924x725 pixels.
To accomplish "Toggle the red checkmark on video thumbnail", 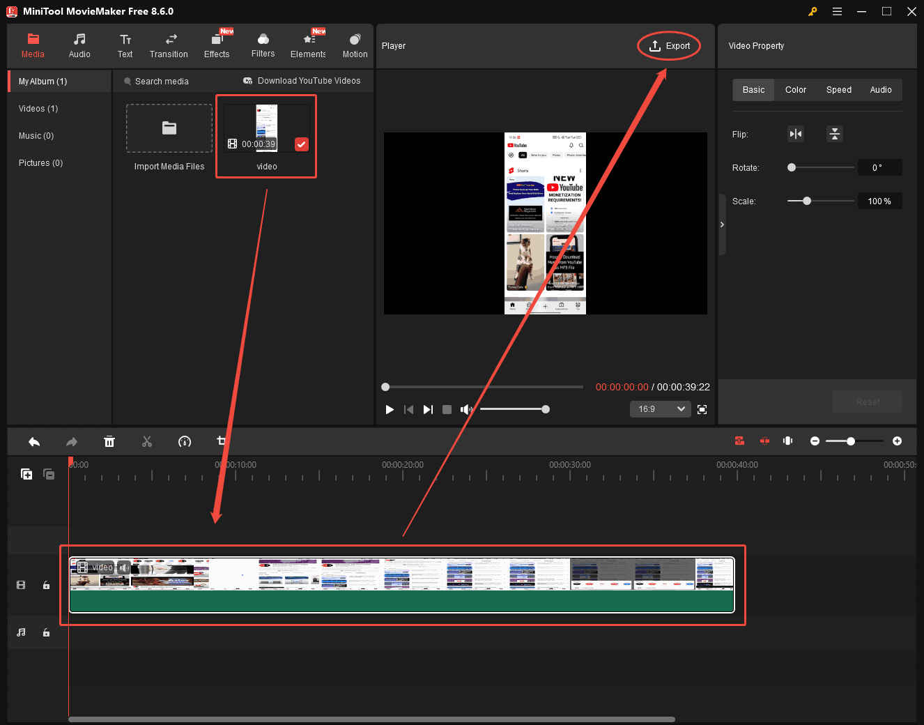I will (x=301, y=144).
